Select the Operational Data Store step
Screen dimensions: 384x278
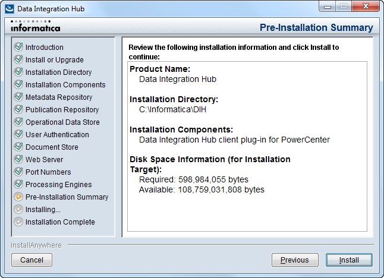[x=62, y=122]
